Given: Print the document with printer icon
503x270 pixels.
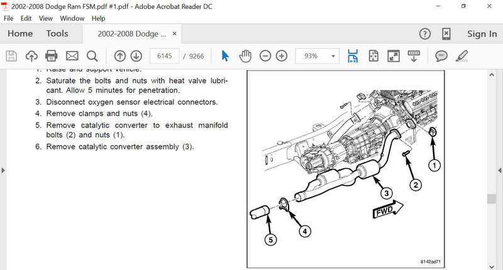Looking at the screenshot, I should [x=52, y=56].
